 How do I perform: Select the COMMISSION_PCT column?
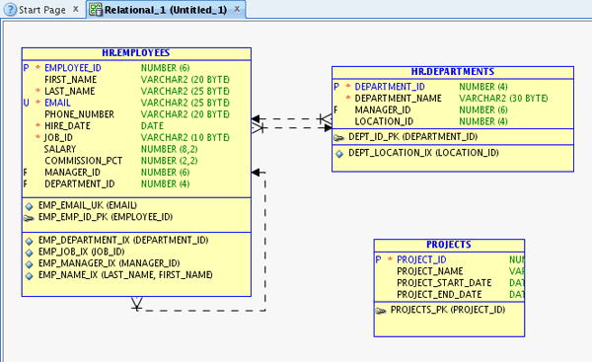click(84, 161)
